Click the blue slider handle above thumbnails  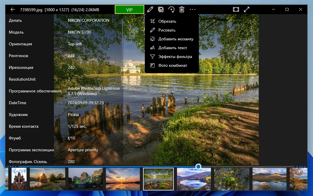198,167
